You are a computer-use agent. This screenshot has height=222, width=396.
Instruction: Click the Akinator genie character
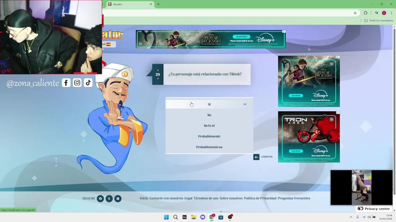pos(113,119)
